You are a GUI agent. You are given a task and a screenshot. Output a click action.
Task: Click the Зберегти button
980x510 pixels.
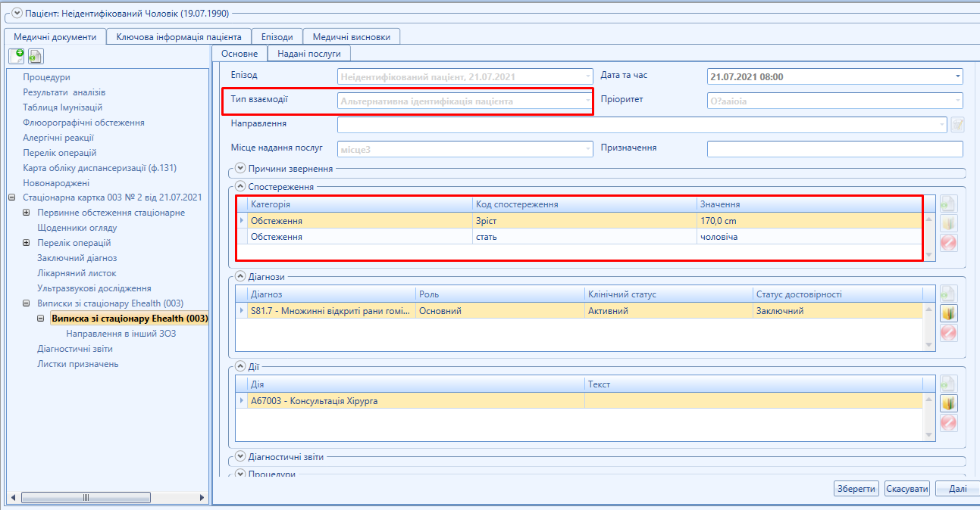856,489
